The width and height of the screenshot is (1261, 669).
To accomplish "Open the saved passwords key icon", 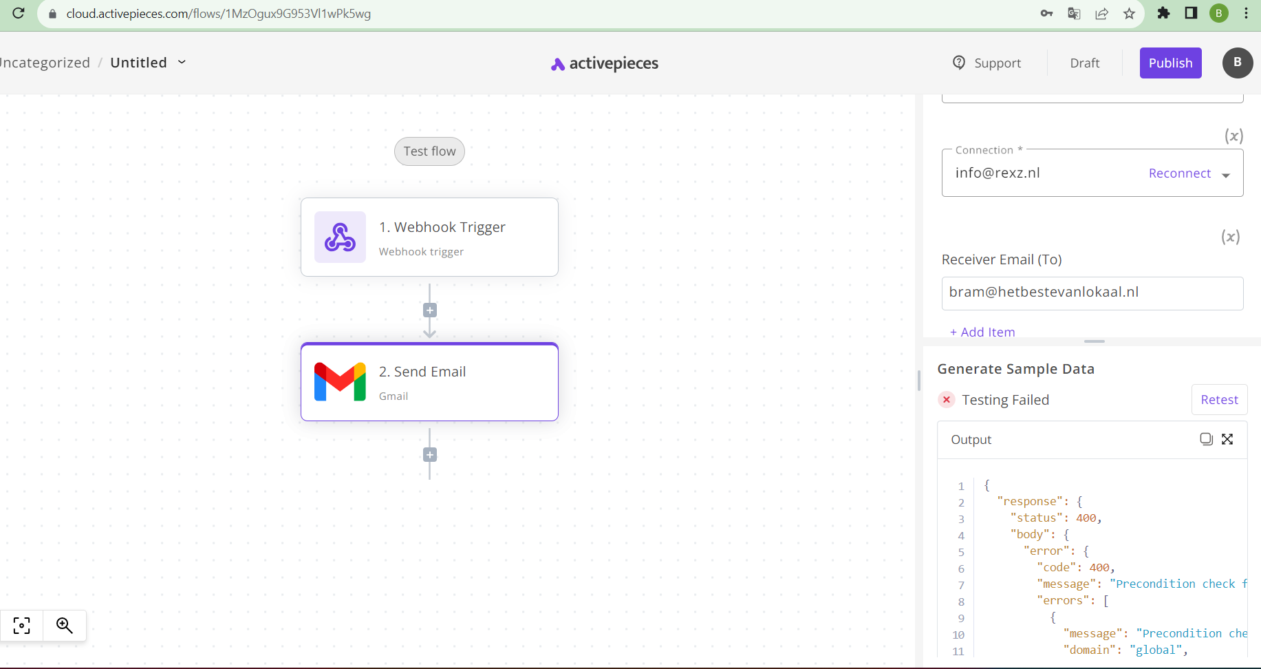I will pyautogui.click(x=1046, y=14).
